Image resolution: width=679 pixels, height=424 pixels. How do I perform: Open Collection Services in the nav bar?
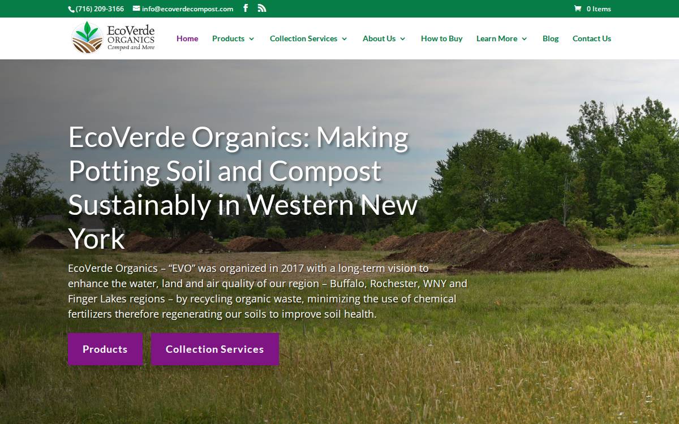point(303,38)
